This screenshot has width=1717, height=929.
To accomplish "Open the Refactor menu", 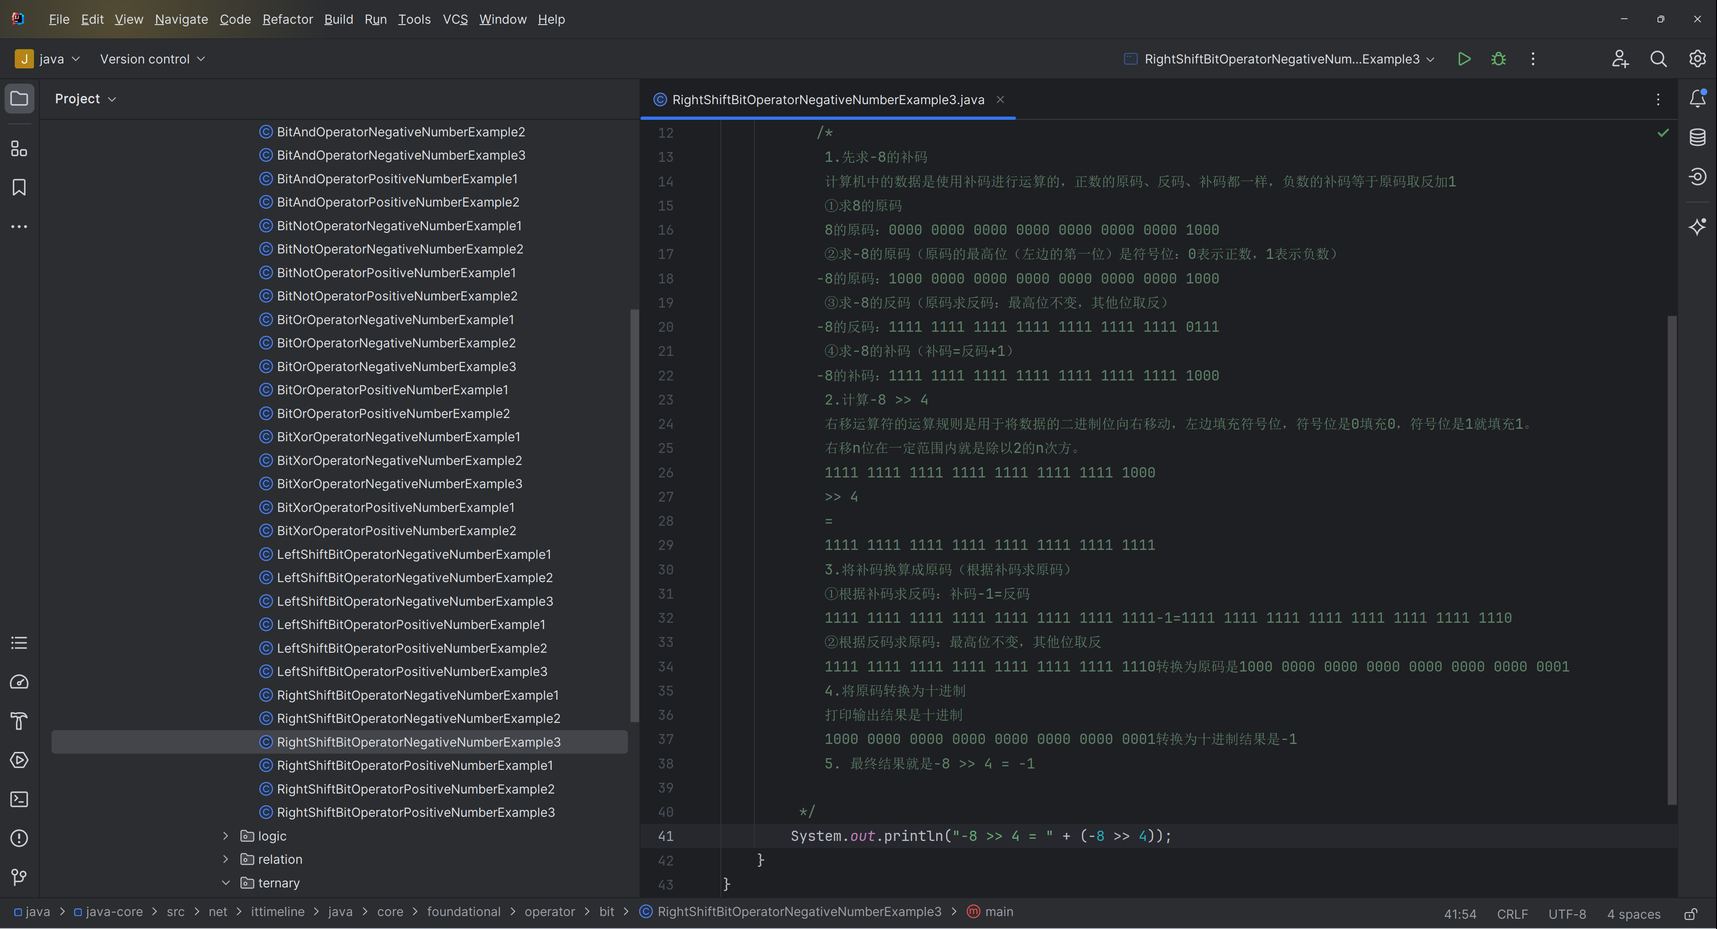I will coord(287,19).
